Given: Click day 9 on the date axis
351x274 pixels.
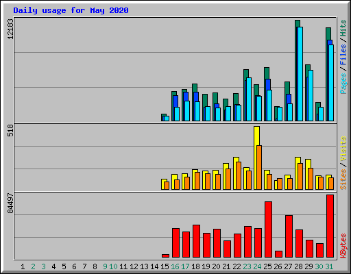Looking at the screenshot, I should pos(105,266).
